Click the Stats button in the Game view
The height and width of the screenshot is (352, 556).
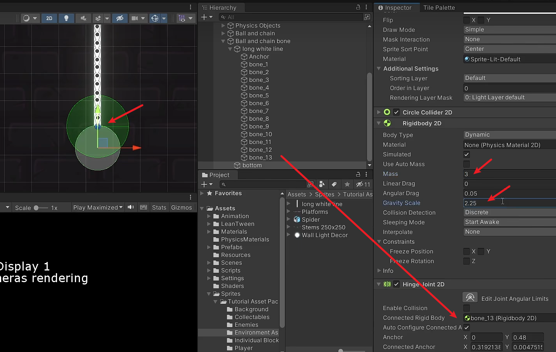click(159, 207)
